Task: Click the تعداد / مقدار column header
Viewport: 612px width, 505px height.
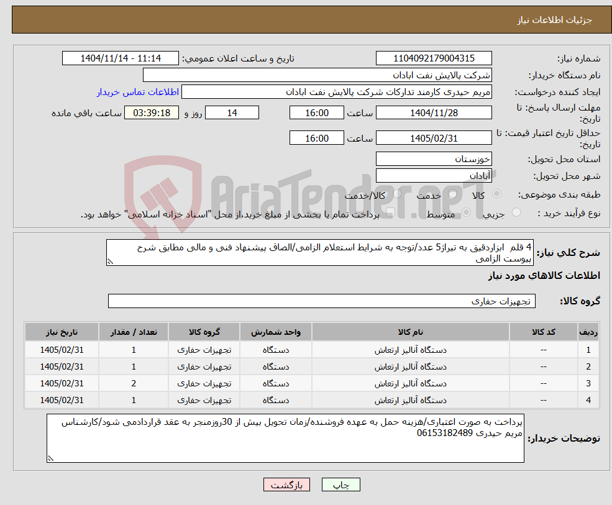Action: [x=134, y=332]
